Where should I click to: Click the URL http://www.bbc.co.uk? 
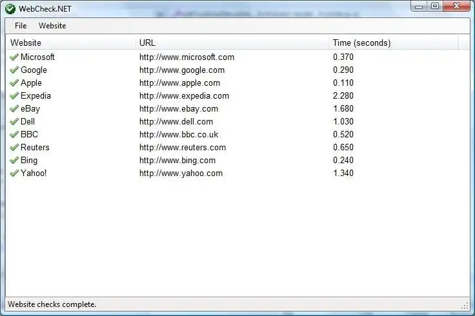coord(179,134)
